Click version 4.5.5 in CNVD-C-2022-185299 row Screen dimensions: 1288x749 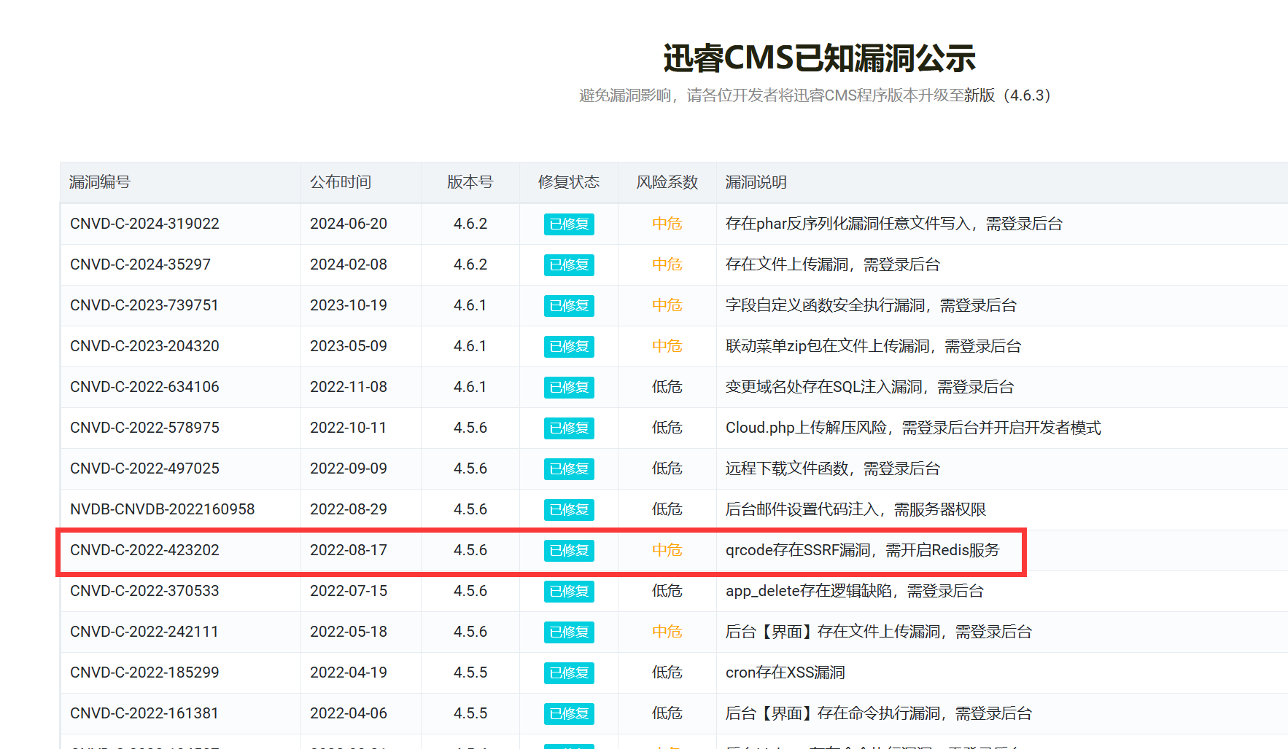[470, 672]
